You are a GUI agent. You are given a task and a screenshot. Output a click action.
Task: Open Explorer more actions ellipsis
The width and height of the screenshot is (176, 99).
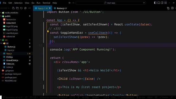(29, 8)
